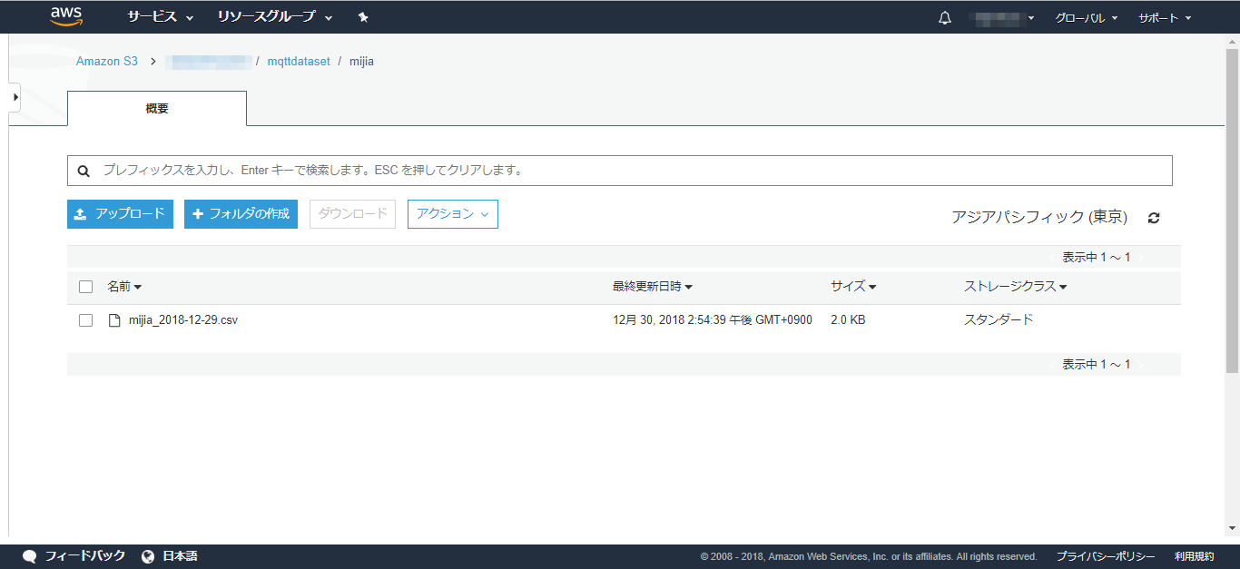The image size is (1240, 569).
Task: Open the notifications bell
Action: (x=944, y=16)
